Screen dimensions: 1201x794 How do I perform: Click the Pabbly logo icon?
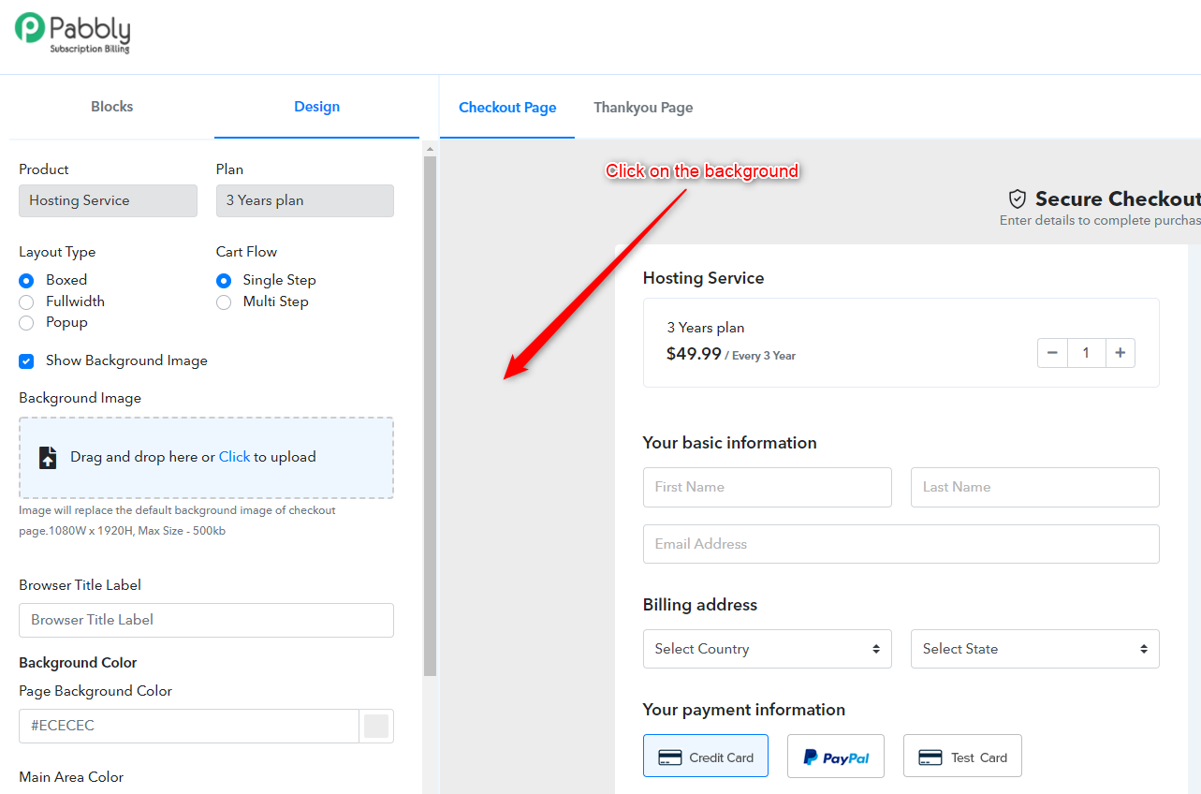30,28
